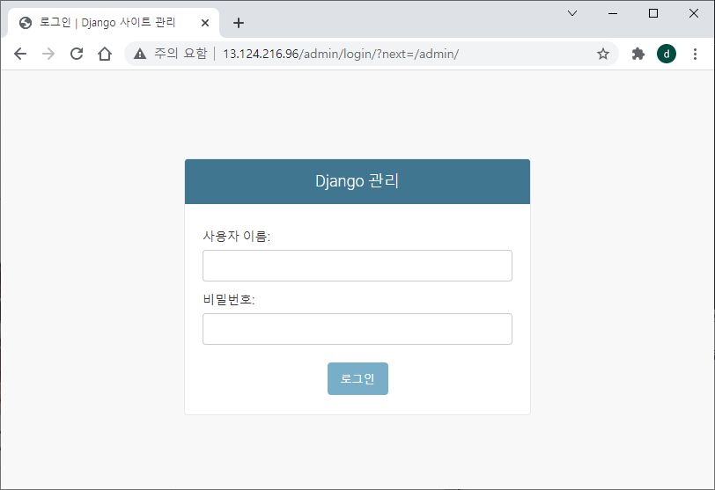Open the extensions puzzle icon
This screenshot has width=715, height=490.
(x=638, y=54)
